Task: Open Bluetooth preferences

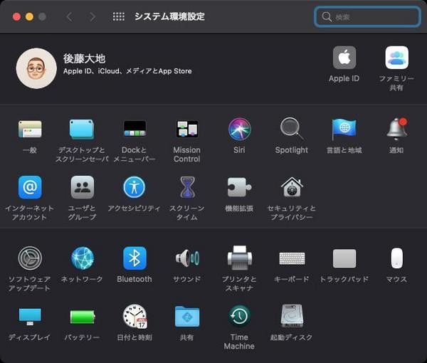Action: (x=135, y=258)
